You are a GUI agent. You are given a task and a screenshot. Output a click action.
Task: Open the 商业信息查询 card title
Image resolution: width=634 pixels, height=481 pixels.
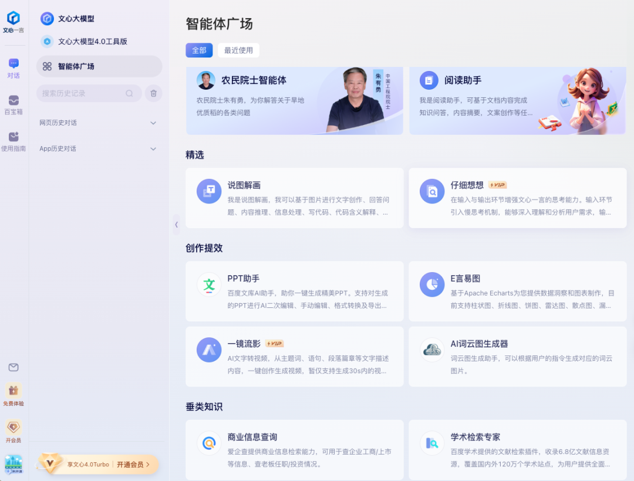coord(252,437)
